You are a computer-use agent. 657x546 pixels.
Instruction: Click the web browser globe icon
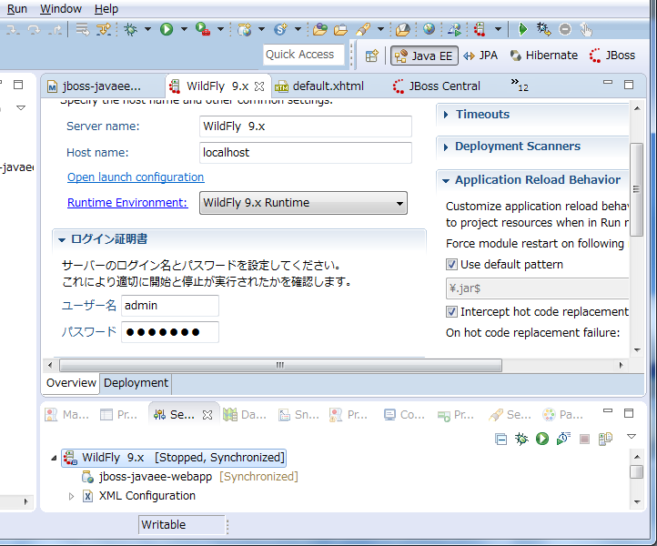[429, 29]
